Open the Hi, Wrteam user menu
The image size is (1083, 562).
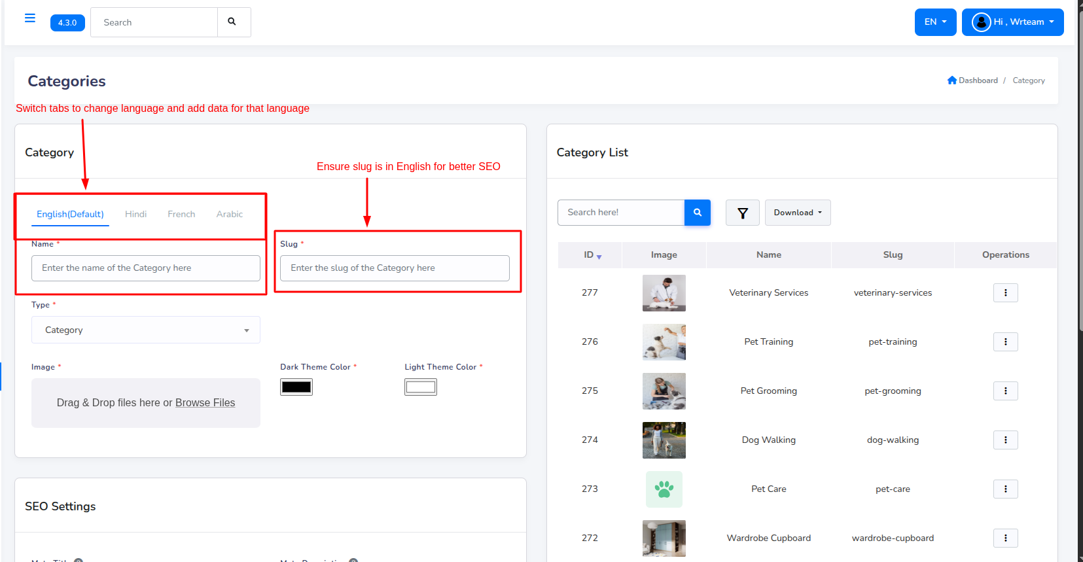1012,22
